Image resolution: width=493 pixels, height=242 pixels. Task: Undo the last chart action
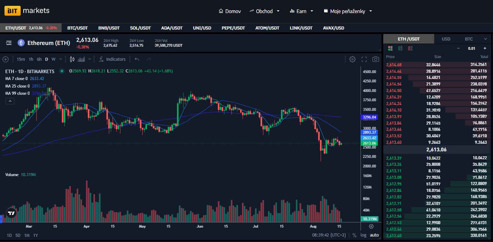pos(137,59)
